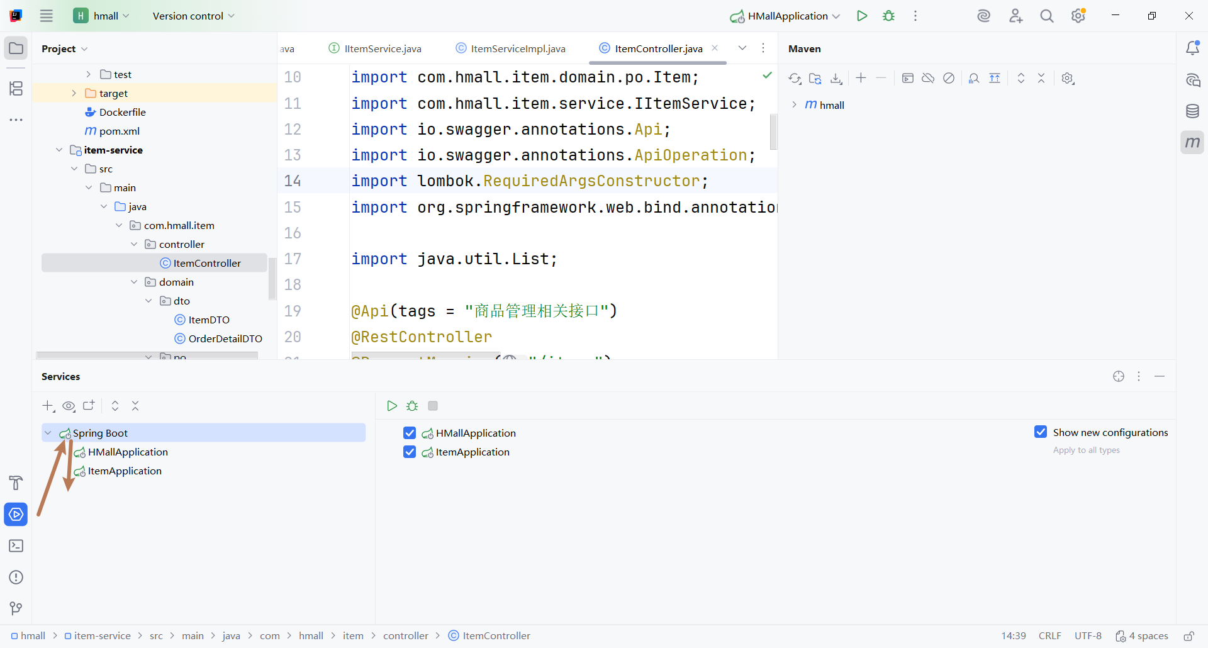The height and width of the screenshot is (648, 1208).
Task: Open the main hamburger menu
Action: click(x=47, y=16)
